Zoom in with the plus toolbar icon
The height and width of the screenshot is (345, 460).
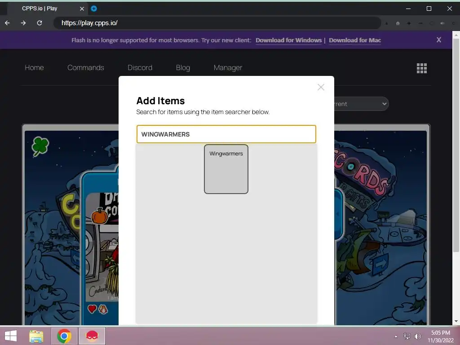(x=409, y=23)
